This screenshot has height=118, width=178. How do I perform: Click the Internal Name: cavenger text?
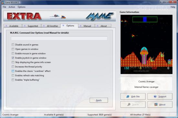click(146, 87)
